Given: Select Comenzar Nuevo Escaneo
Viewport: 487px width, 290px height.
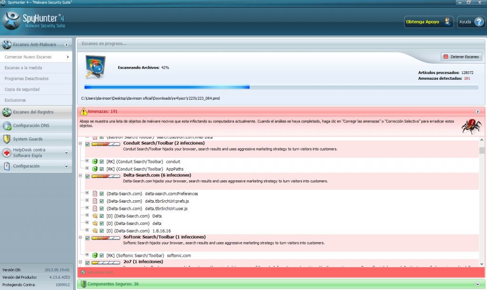Looking at the screenshot, I should (36, 57).
